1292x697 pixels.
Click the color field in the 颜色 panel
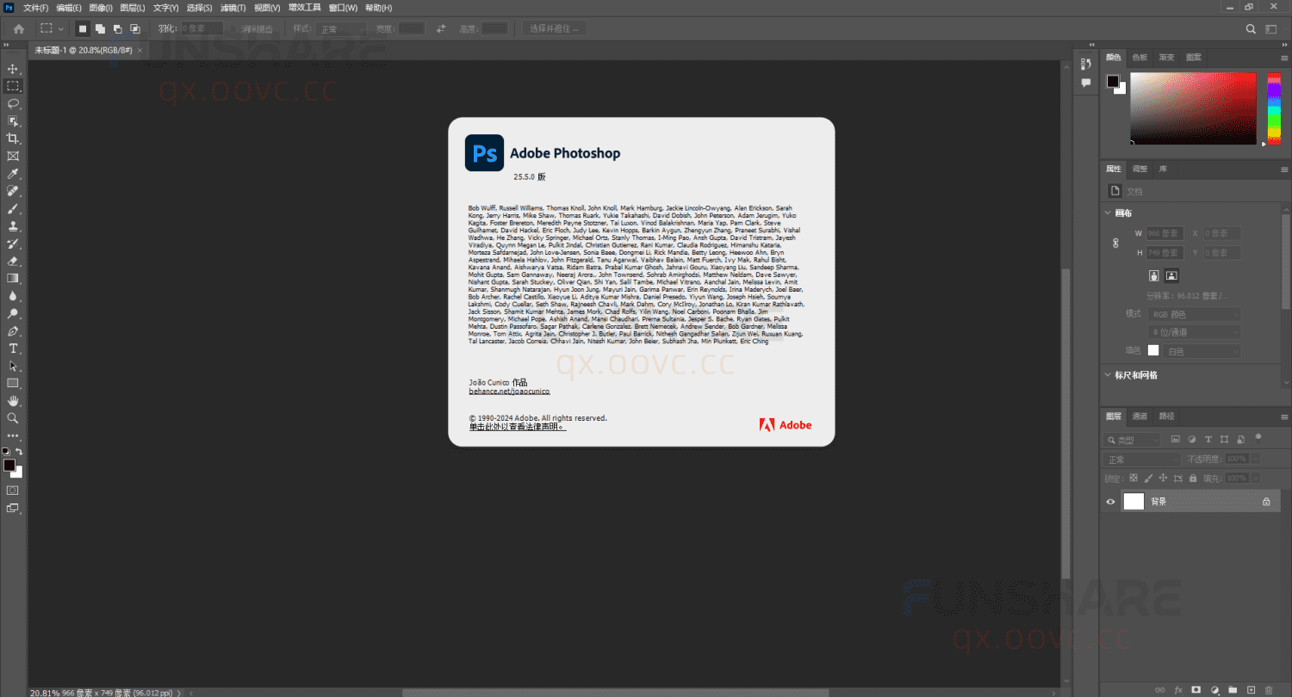[1193, 108]
